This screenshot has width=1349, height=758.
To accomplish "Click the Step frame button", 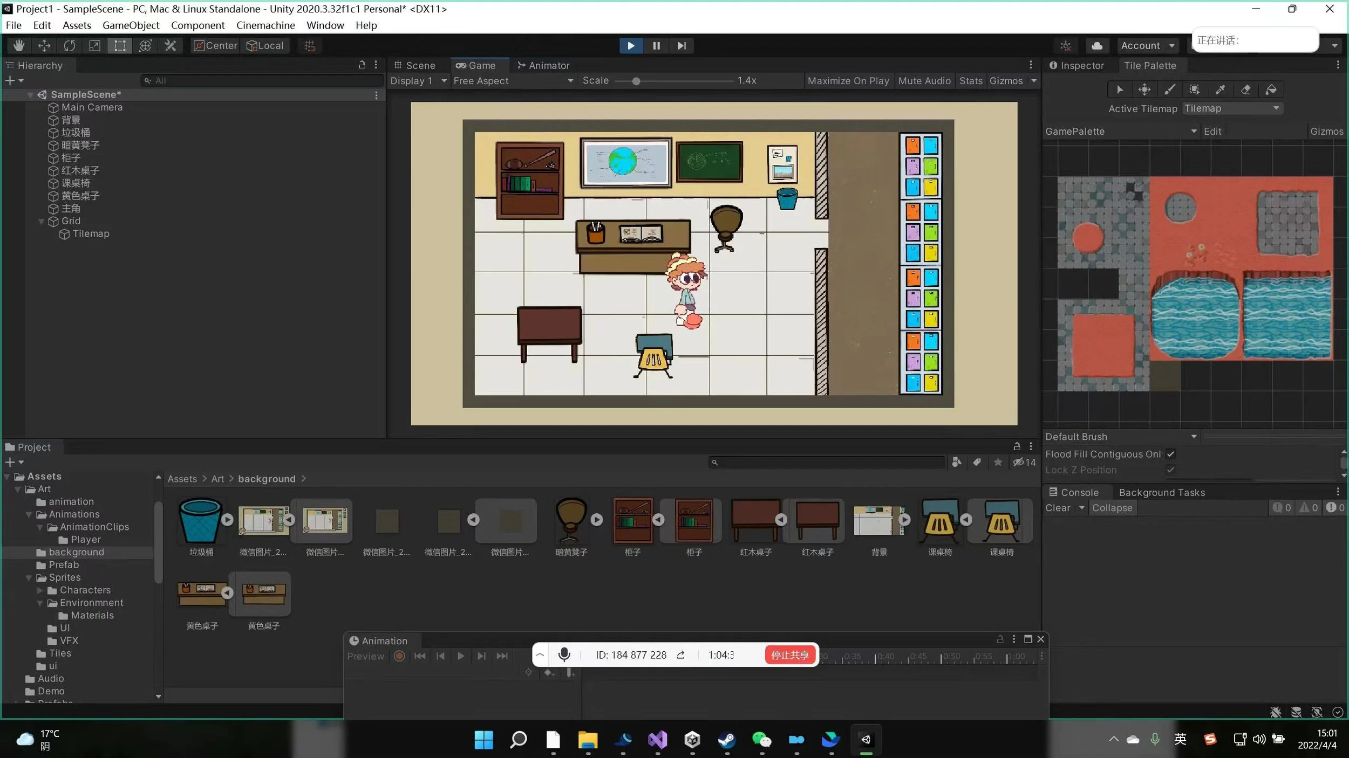I will tap(682, 46).
